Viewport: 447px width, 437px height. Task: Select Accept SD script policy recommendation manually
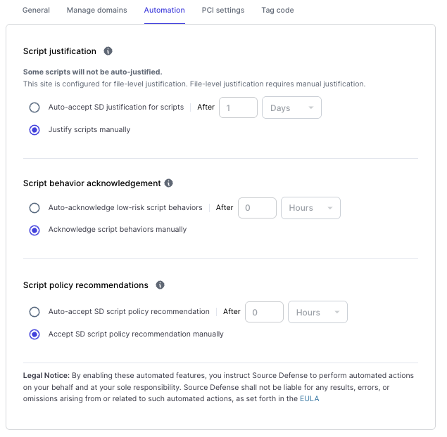click(34, 334)
